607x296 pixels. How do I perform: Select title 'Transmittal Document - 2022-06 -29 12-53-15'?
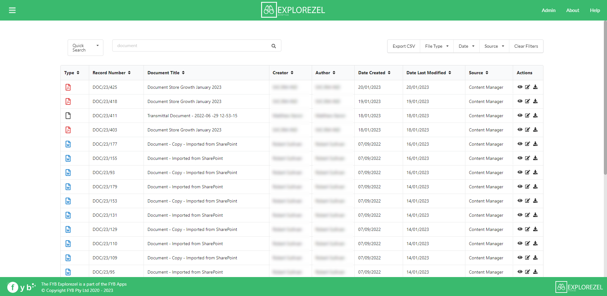point(192,116)
